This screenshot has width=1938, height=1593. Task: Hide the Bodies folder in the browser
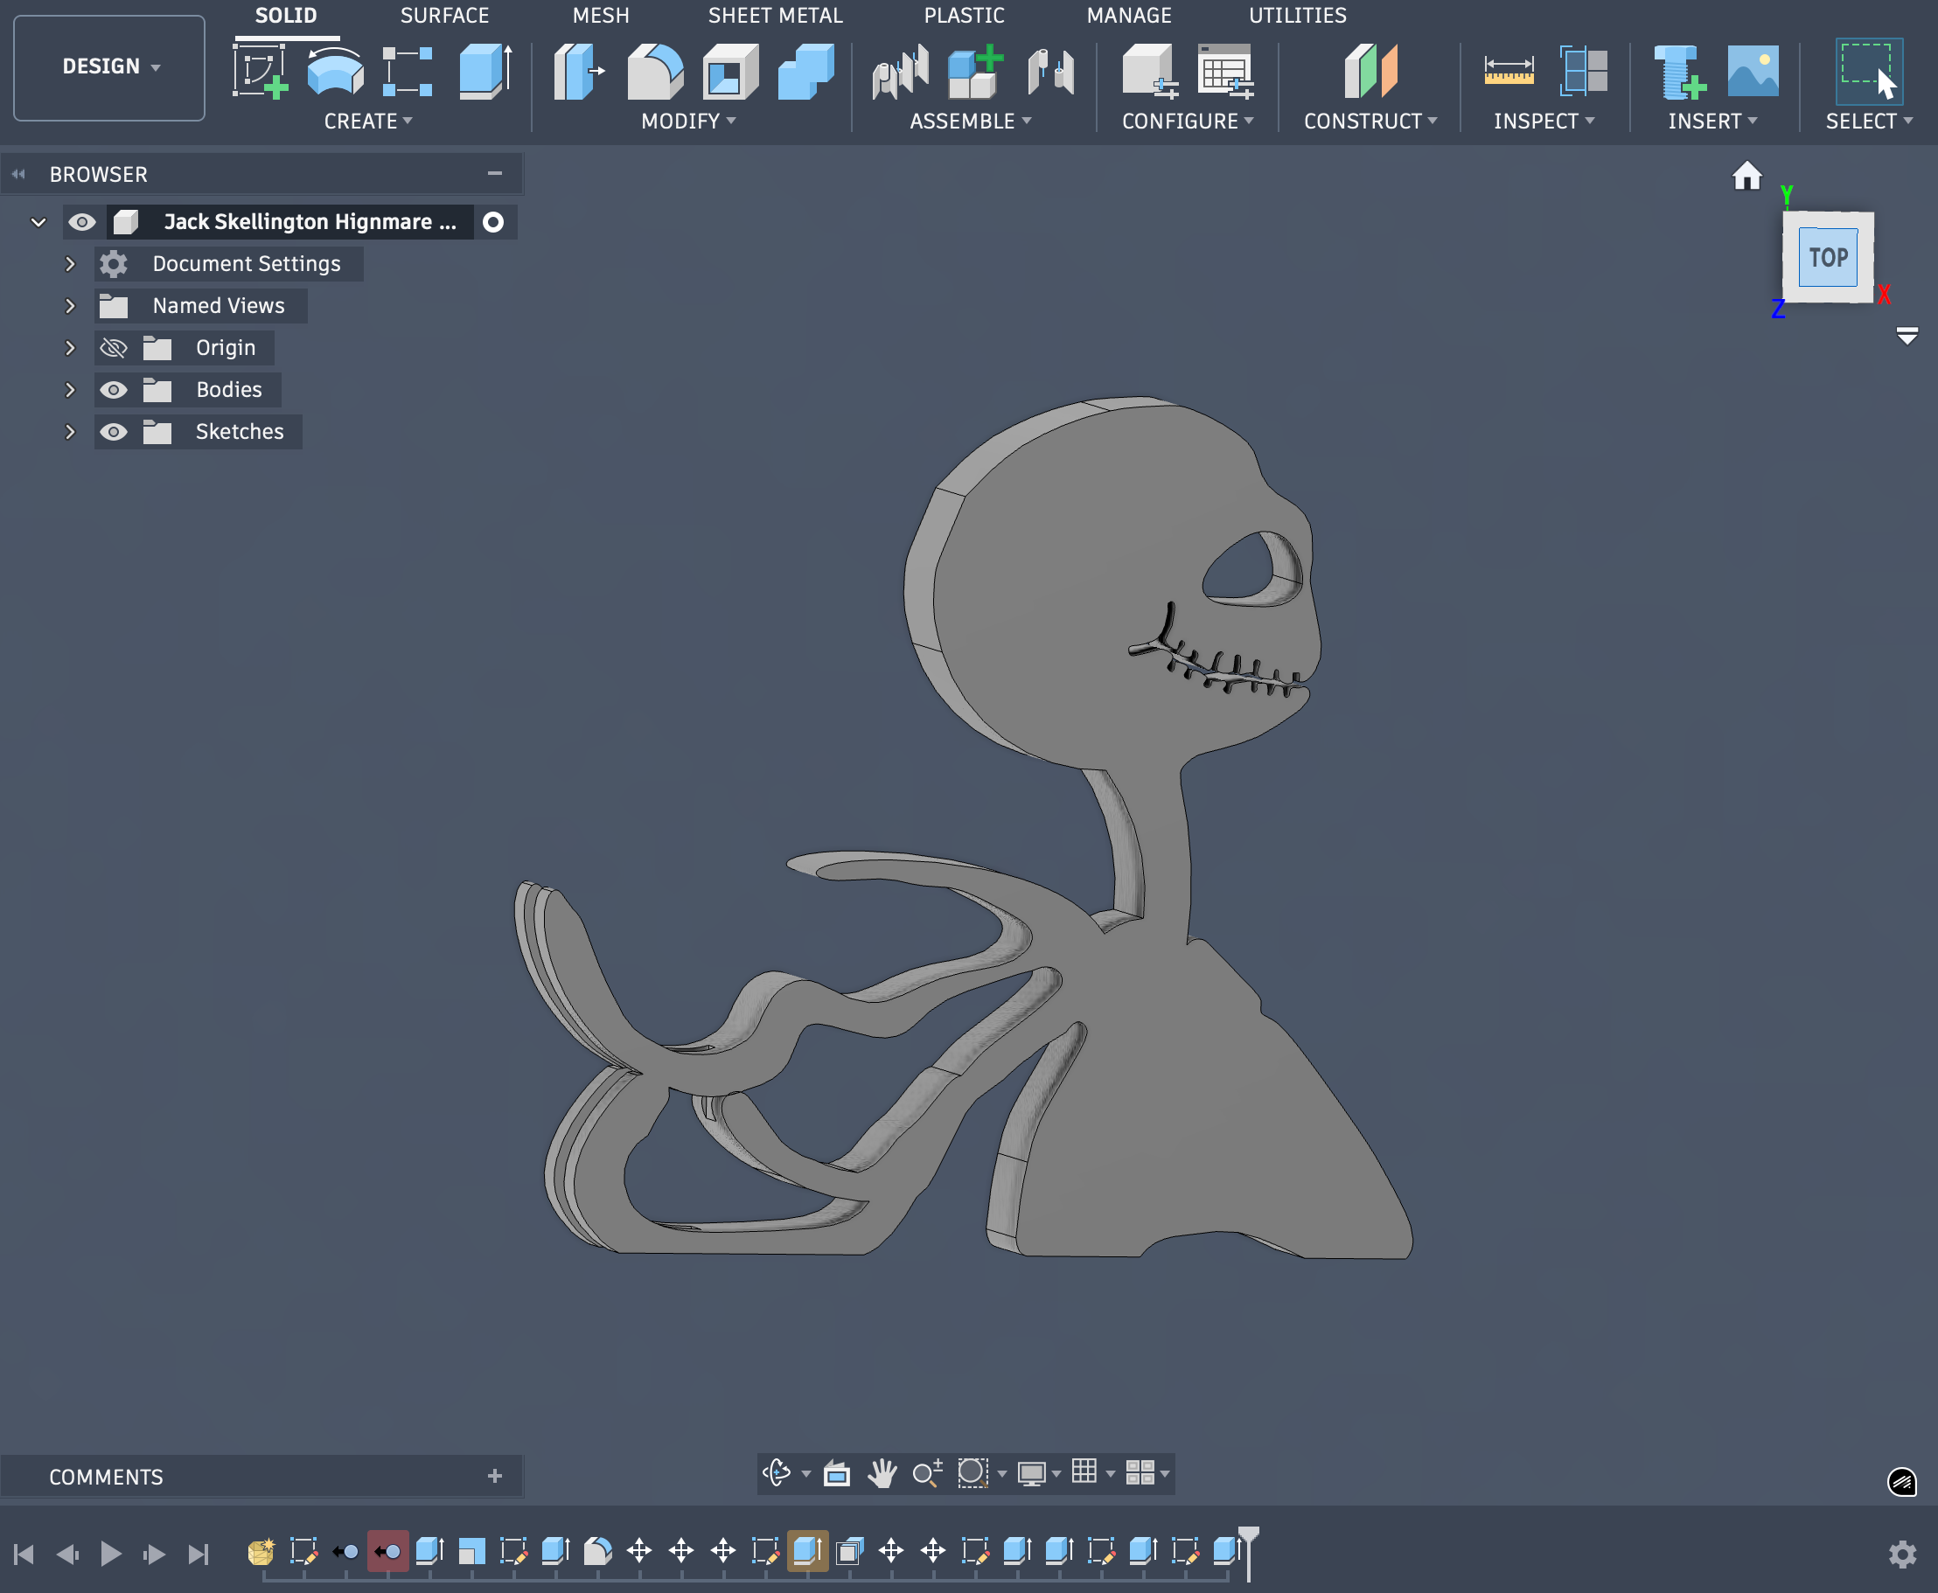[114, 389]
